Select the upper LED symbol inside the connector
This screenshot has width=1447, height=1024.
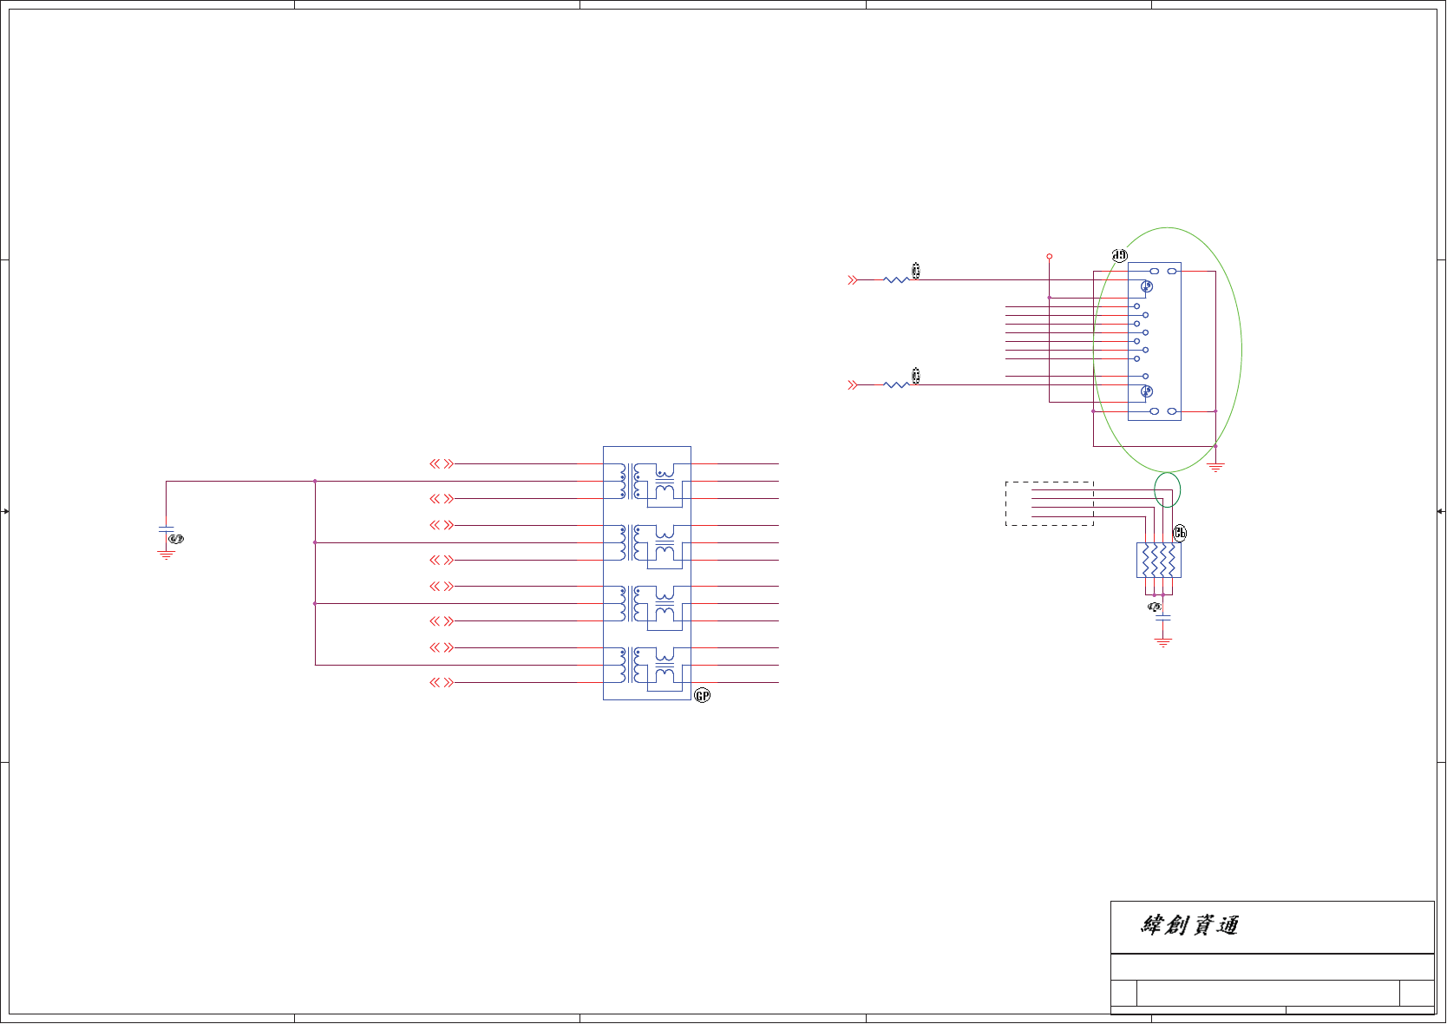[x=1147, y=286]
